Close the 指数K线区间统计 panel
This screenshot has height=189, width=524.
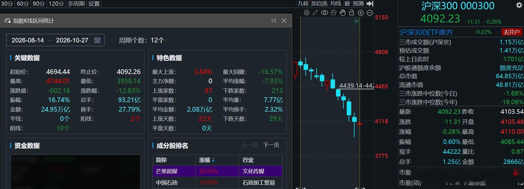[x=284, y=21]
